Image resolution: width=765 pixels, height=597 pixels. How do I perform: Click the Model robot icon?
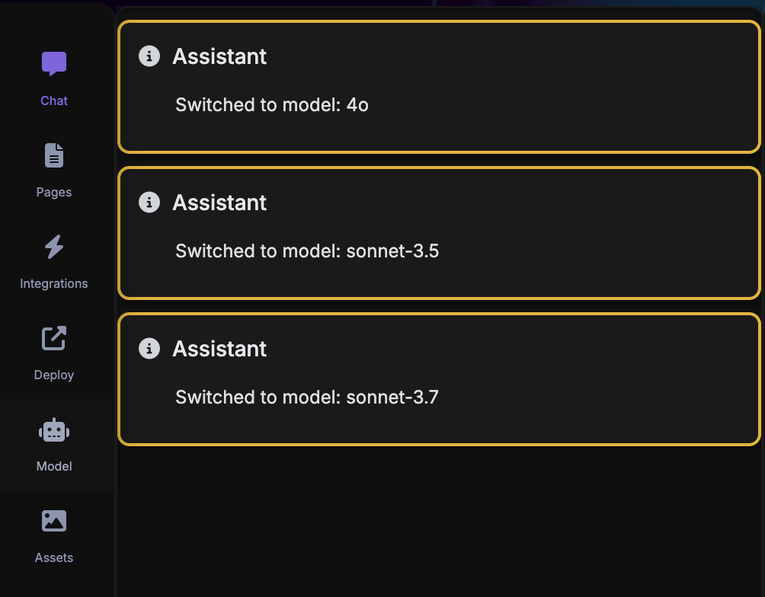pos(54,430)
